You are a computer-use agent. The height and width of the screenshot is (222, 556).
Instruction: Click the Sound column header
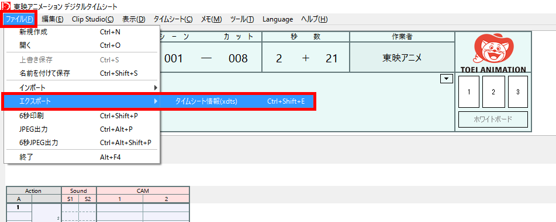point(79,191)
